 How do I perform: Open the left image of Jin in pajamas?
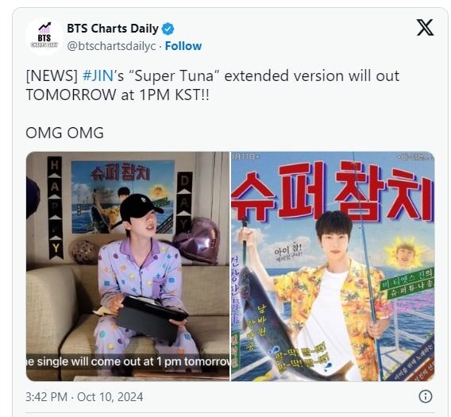pos(128,266)
